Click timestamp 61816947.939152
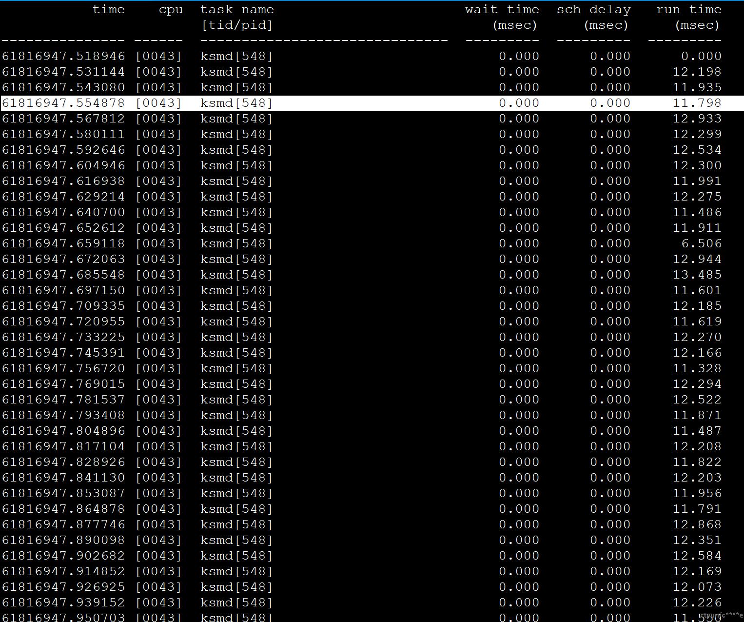The width and height of the screenshot is (744, 622). click(63, 602)
